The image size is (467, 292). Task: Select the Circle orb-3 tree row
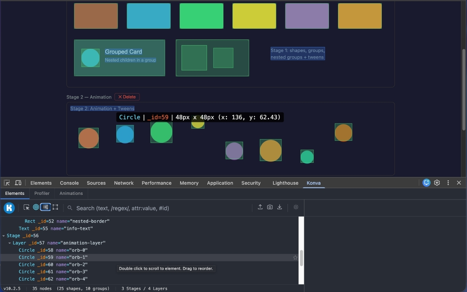pos(150,272)
